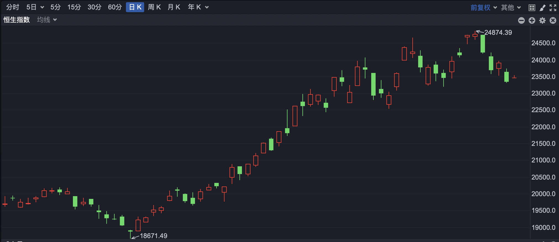
Task: Expand the 均线 moving average selector
Action: pyautogui.click(x=47, y=20)
